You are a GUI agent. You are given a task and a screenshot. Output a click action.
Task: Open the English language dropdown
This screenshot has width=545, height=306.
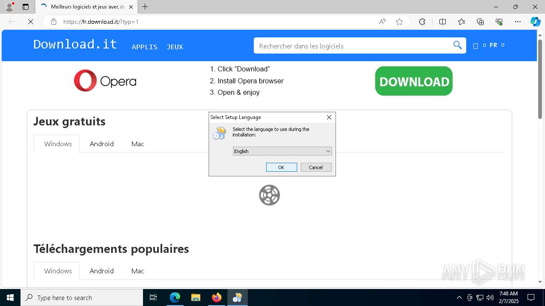pyautogui.click(x=282, y=151)
